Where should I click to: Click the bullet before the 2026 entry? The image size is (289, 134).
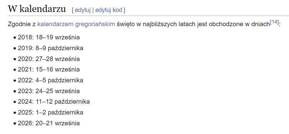[15, 124]
